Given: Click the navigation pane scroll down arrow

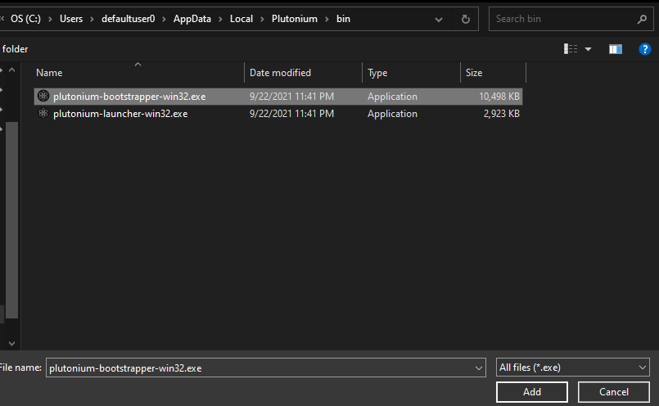Looking at the screenshot, I should pos(11,344).
